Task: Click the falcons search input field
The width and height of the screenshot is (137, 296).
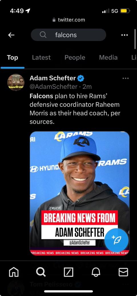Action: (68, 35)
